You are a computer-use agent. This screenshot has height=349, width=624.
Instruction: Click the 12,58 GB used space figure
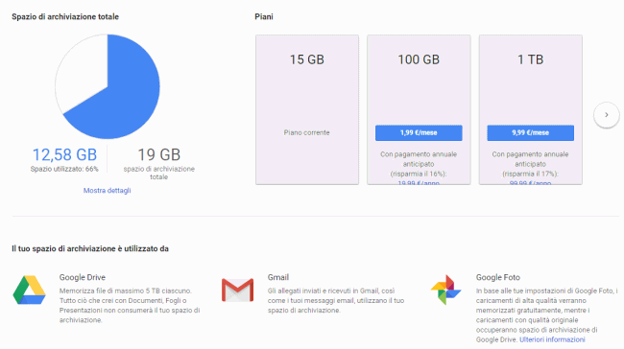64,154
